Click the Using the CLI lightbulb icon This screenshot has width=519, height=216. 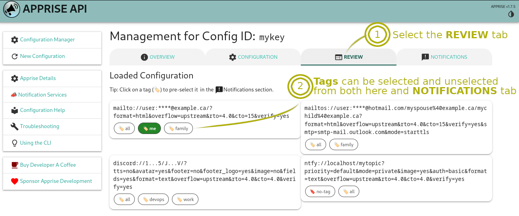coord(15,143)
